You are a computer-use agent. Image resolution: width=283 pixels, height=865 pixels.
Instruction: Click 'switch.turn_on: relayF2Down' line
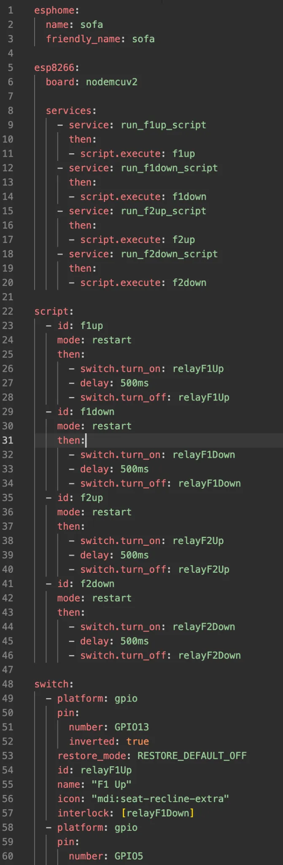tap(158, 628)
